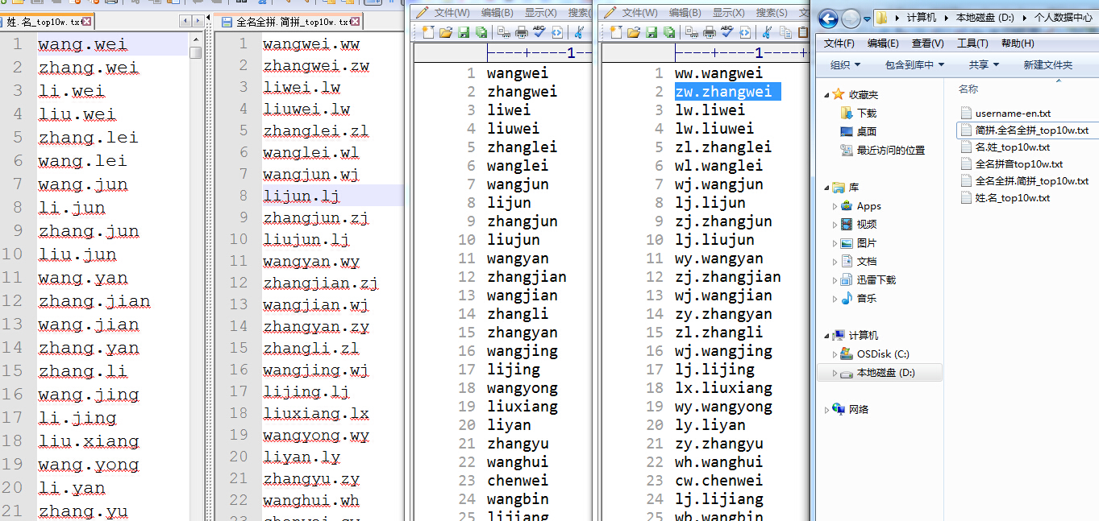Screen dimensions: 1099x521
Task: Click the Print icon in the left EditPlus window
Action: (522, 32)
